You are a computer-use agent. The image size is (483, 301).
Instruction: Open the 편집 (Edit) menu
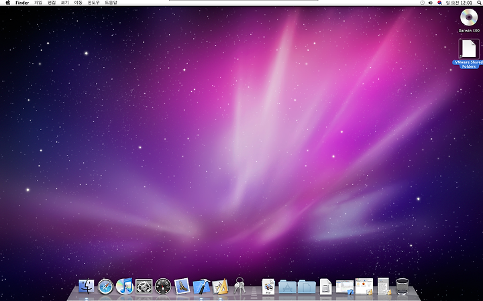tap(52, 3)
